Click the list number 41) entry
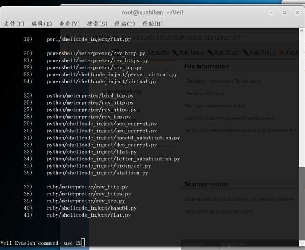The width and height of the screenshot is (305, 250). (28, 215)
